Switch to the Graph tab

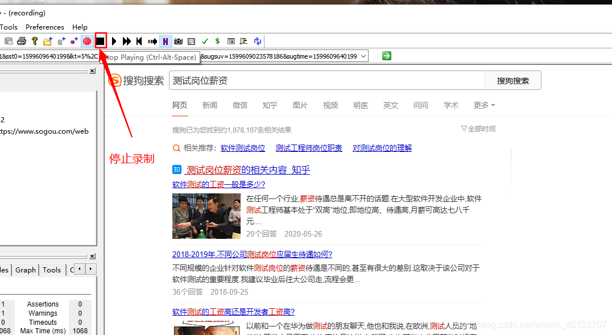26,270
